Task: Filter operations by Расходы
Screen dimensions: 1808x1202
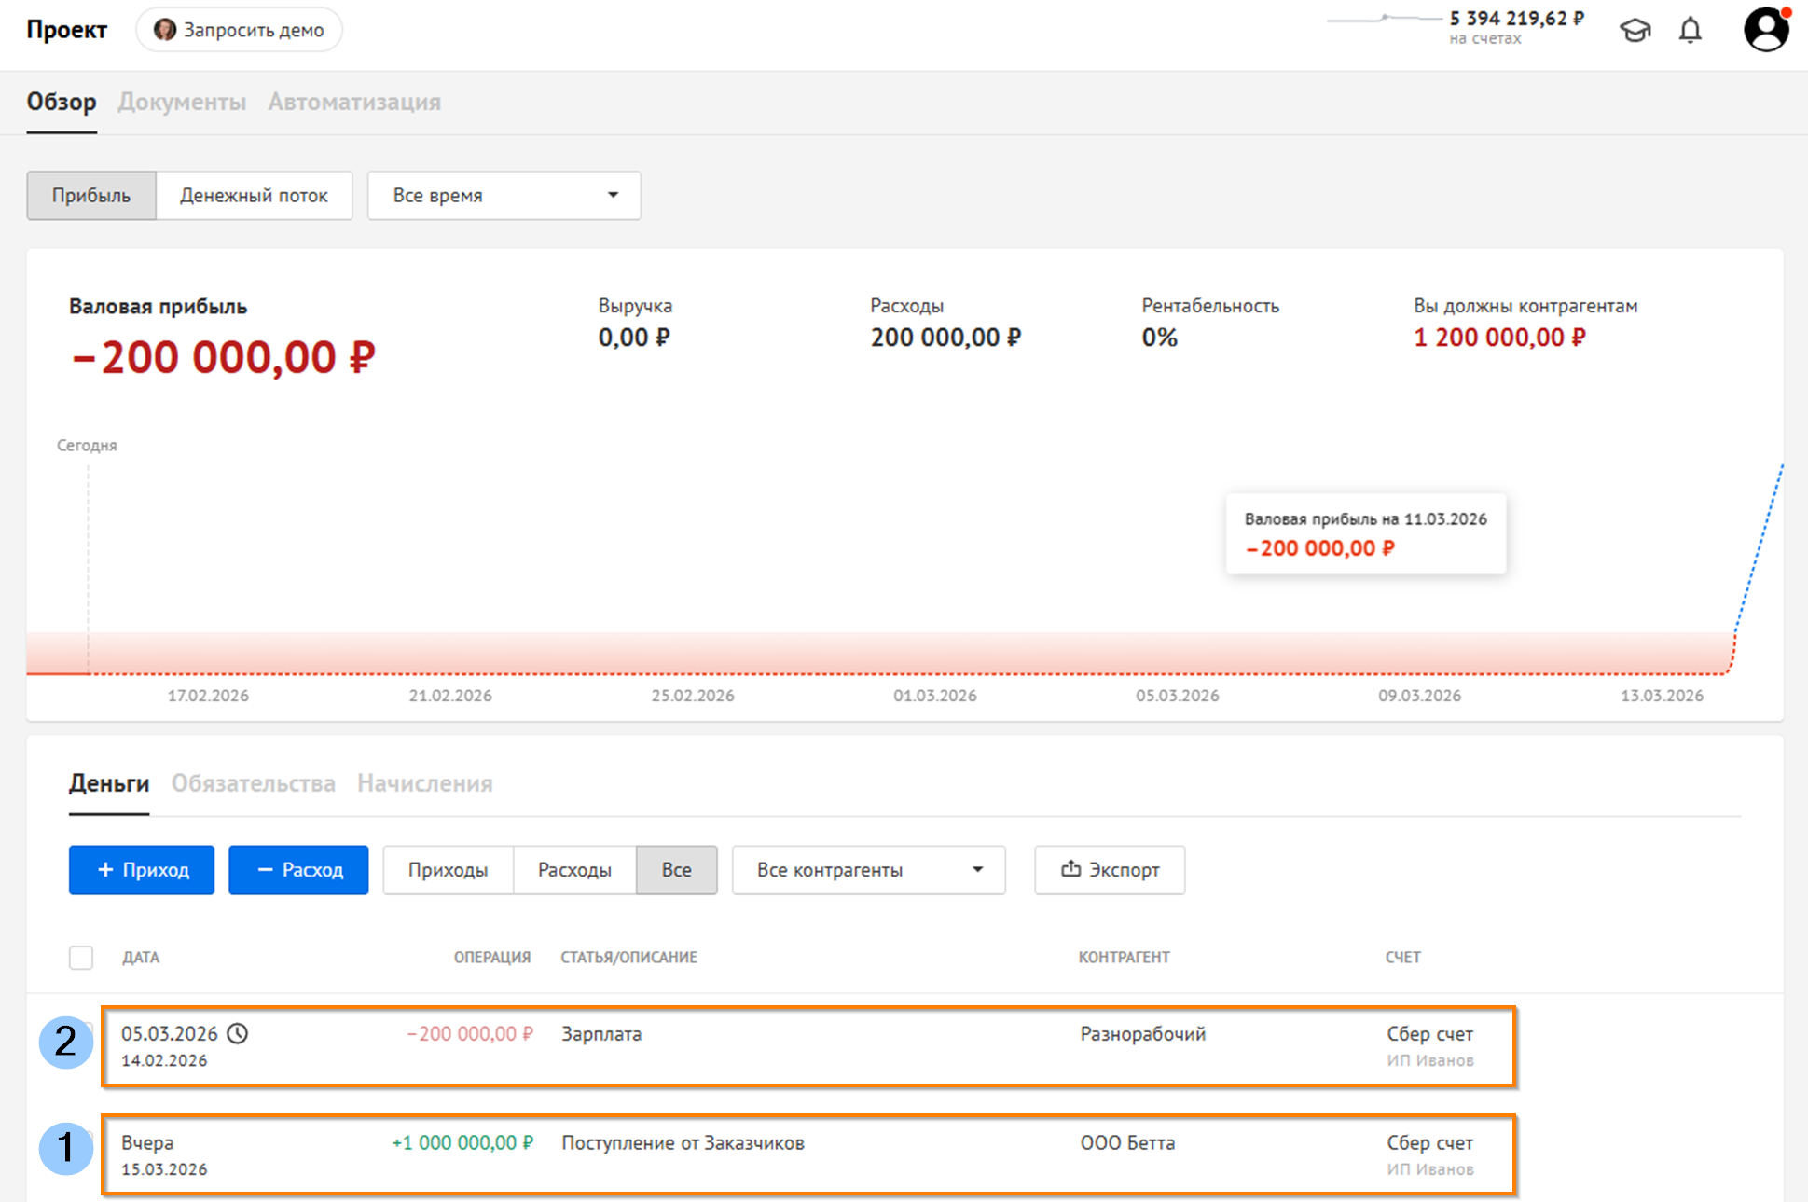Action: 574,870
